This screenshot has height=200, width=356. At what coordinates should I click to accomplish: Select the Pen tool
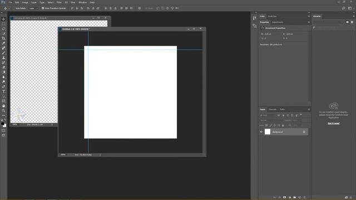click(3, 87)
